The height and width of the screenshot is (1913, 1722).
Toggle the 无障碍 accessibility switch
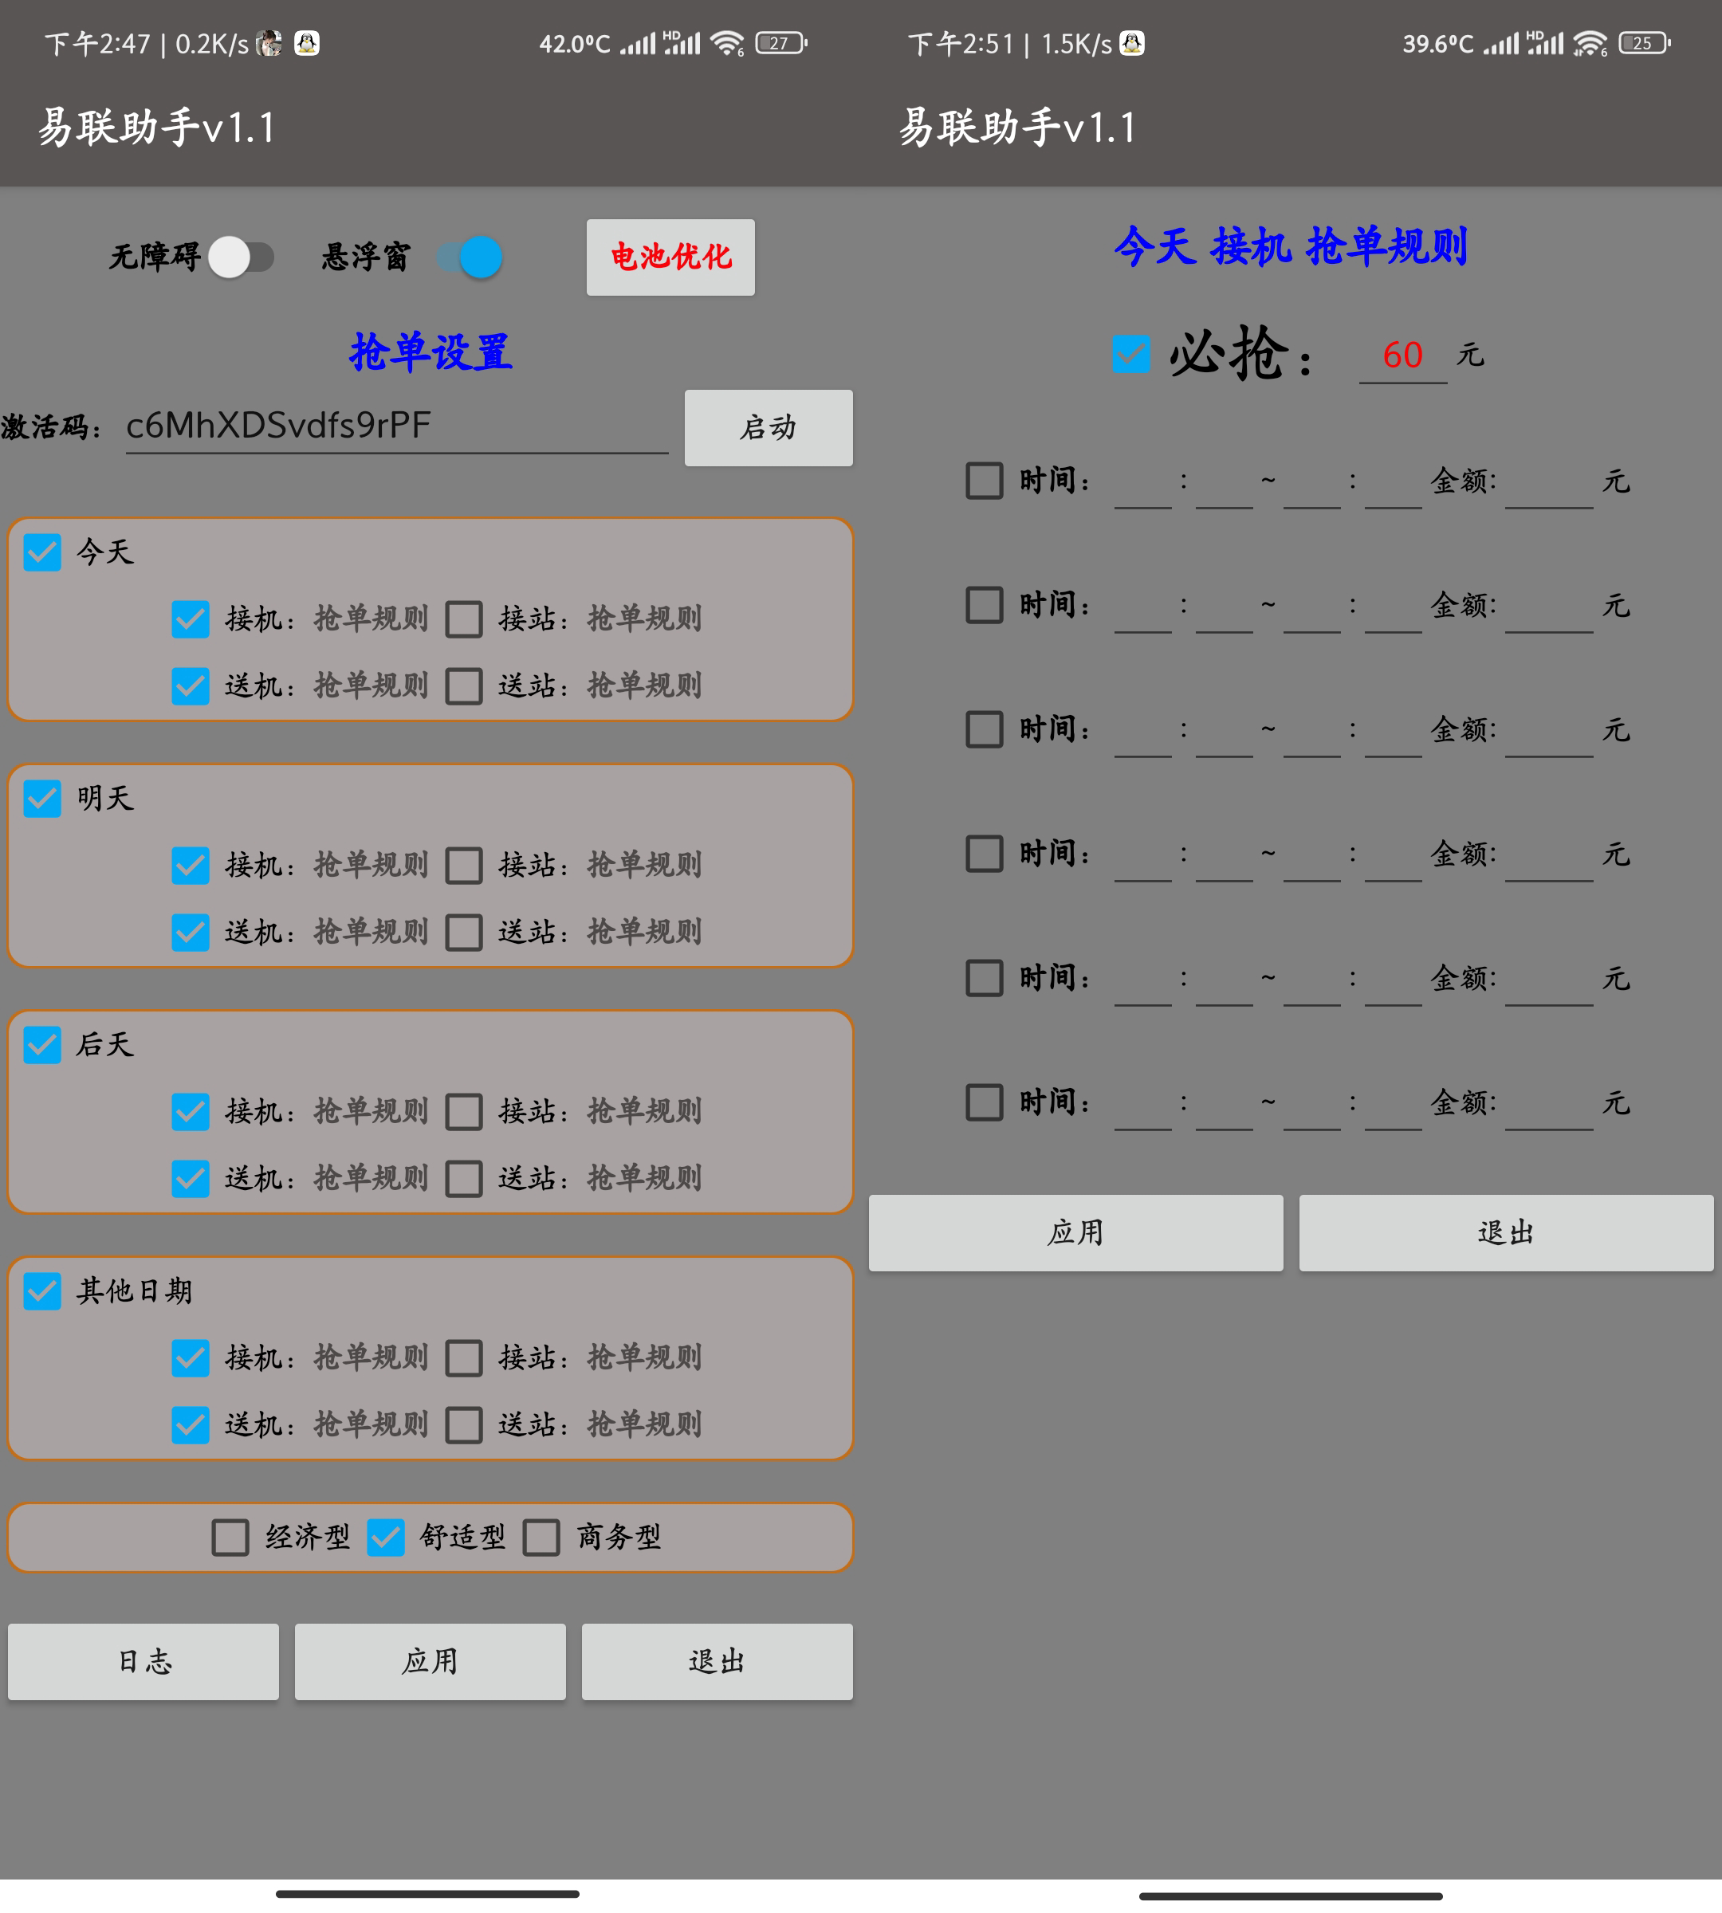[x=242, y=257]
